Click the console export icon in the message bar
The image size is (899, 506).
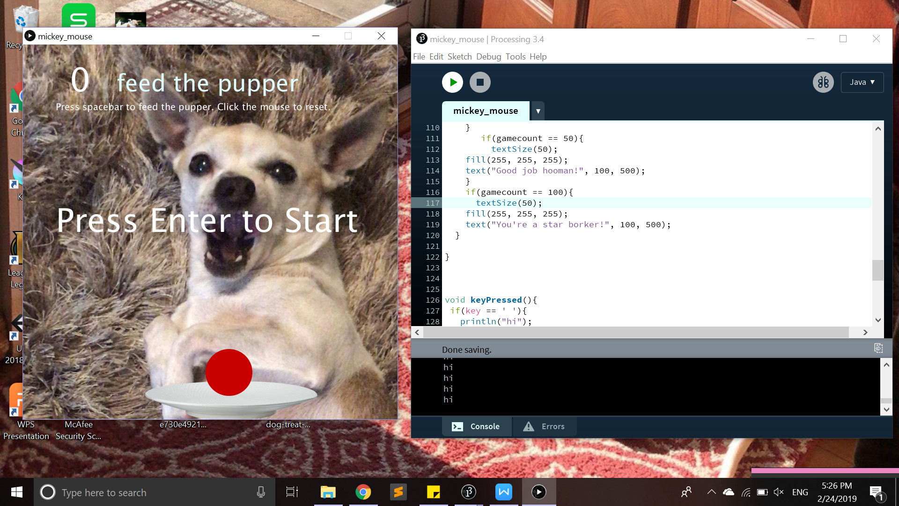(x=878, y=348)
